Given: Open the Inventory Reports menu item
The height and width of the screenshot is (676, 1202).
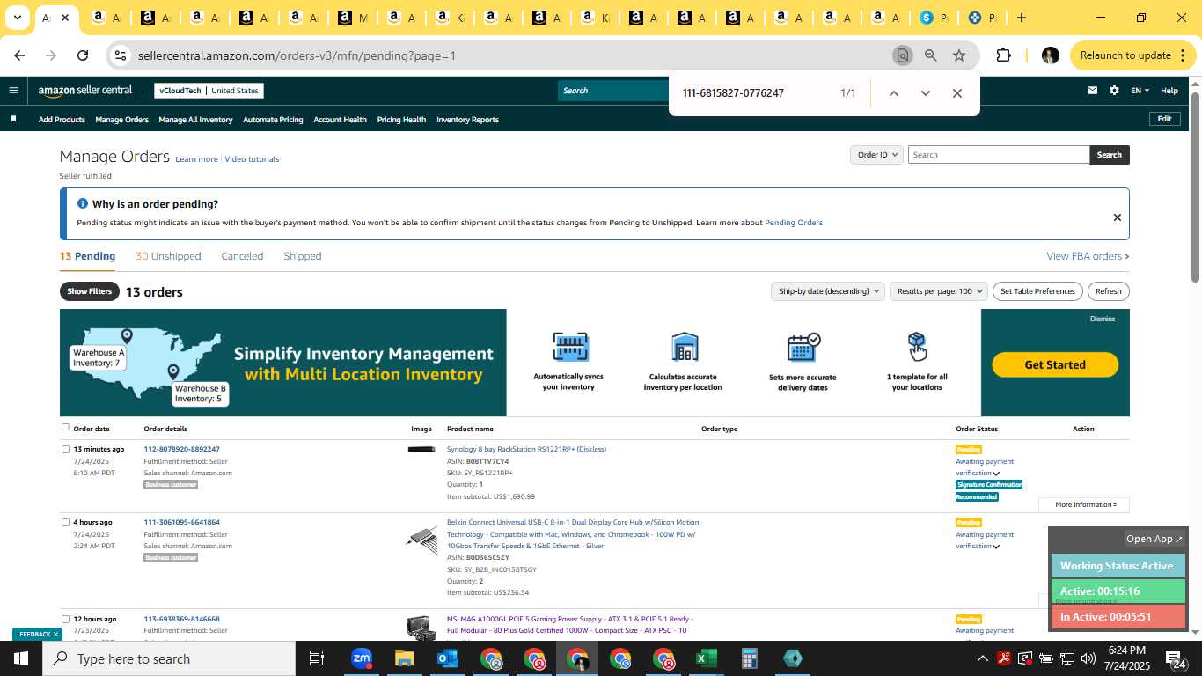Looking at the screenshot, I should click(x=467, y=120).
